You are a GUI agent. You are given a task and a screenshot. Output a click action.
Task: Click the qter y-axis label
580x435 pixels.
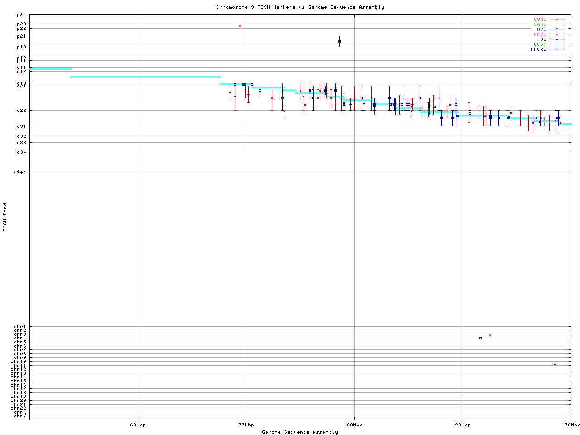tap(20, 172)
